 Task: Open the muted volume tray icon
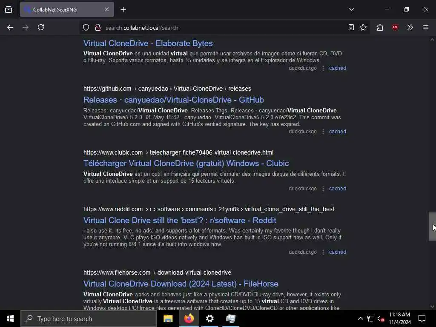pos(381,318)
